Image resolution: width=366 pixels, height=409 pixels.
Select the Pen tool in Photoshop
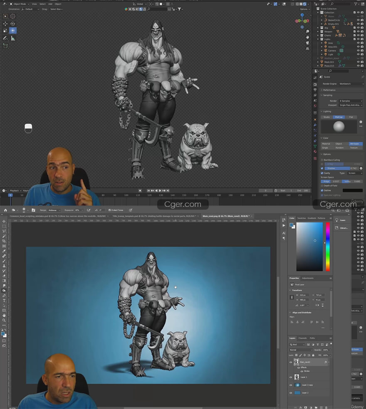(x=4, y=296)
